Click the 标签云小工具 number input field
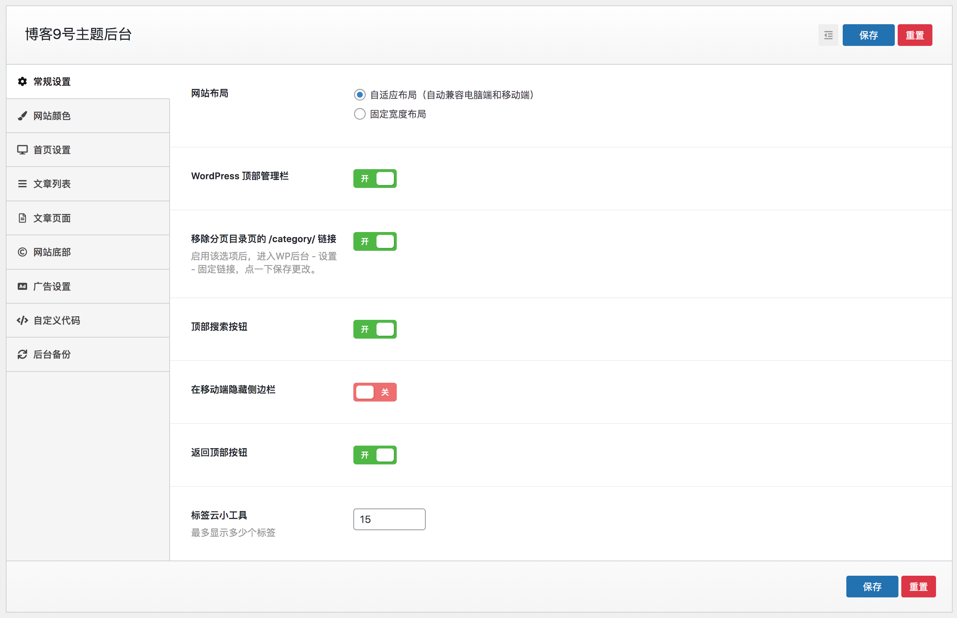The width and height of the screenshot is (957, 618). 390,519
